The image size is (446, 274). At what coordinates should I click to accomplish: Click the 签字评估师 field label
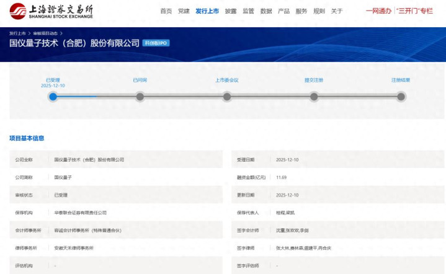[x=248, y=265]
